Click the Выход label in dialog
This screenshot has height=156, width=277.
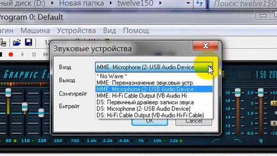(67, 80)
